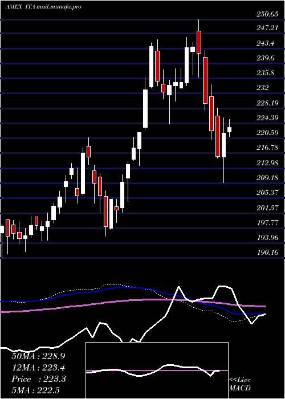Click the 193.96 price axis label
Viewport: 285px width, 399px height.
pos(267,238)
